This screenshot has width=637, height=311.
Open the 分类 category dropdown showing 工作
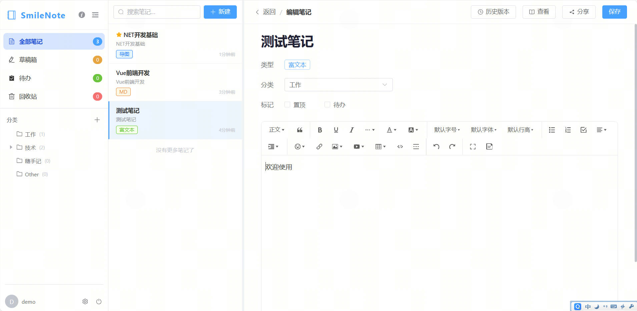(x=339, y=85)
